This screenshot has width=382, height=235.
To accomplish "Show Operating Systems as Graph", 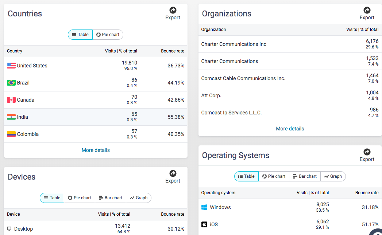I will (x=333, y=176).
